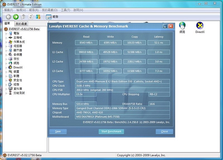This screenshot has width=223, height=160.
Task: Close benchmark dialog with red X
Action: pyautogui.click(x=171, y=26)
